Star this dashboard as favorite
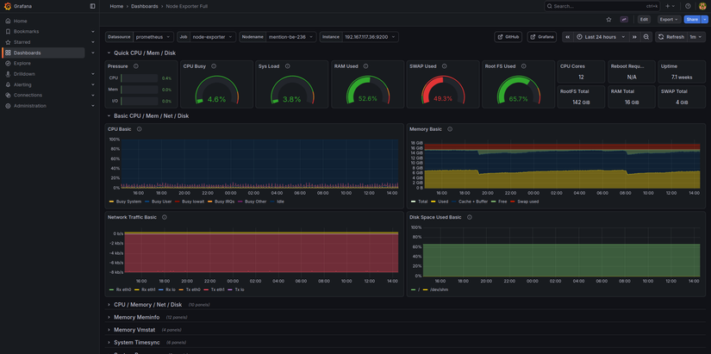The height and width of the screenshot is (354, 711). [608, 19]
